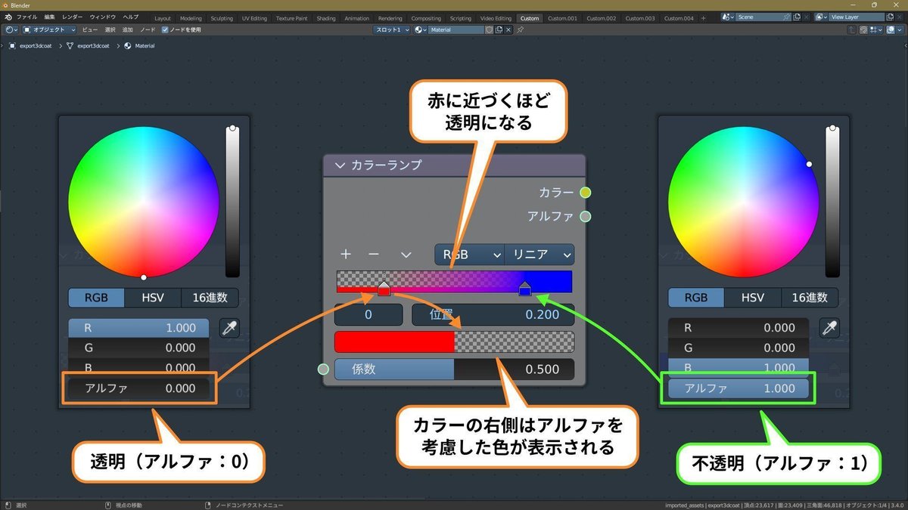Add a new workspace tab with plus

point(704,17)
